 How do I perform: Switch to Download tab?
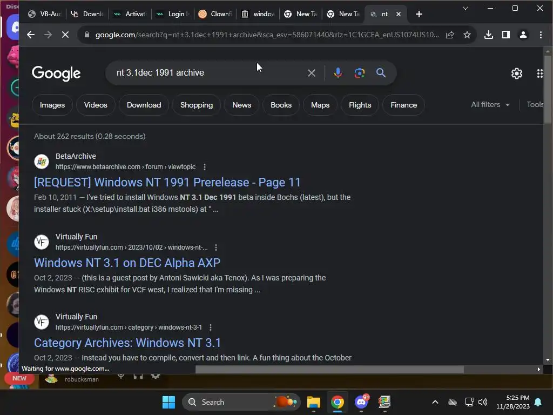point(87,14)
